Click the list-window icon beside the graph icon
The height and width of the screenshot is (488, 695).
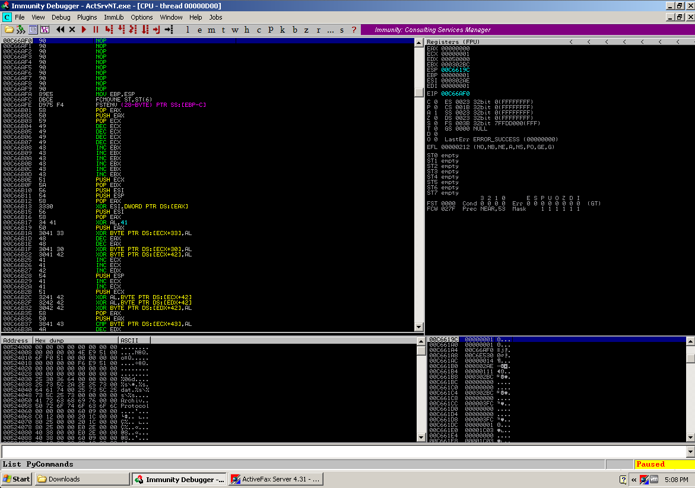(x=33, y=30)
